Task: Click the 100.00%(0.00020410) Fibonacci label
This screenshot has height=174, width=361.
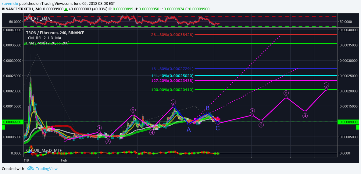Action: [172, 89]
